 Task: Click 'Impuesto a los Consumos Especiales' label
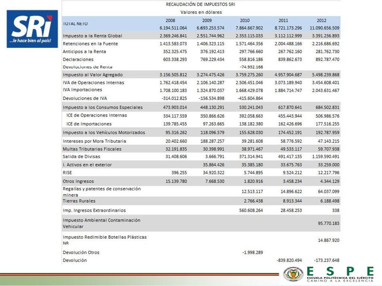(103, 107)
